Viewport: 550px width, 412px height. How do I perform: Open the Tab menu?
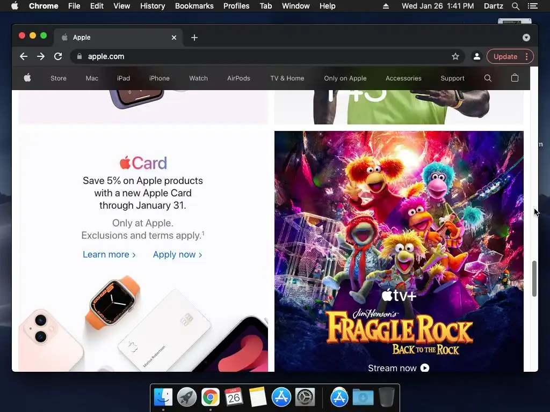click(x=266, y=6)
